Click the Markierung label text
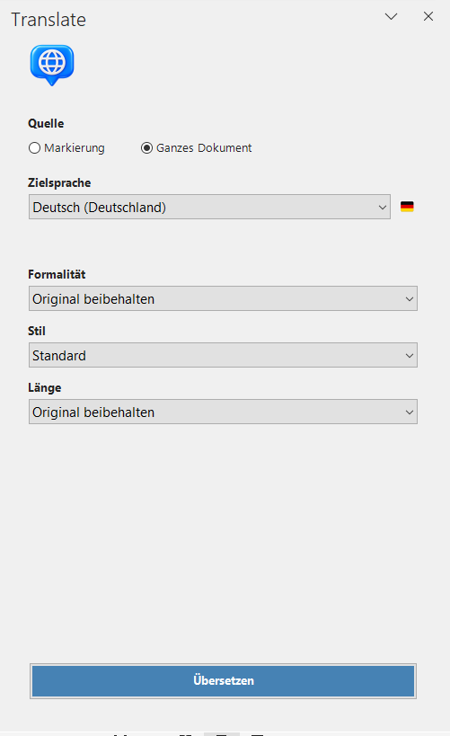The image size is (450, 736). point(75,148)
